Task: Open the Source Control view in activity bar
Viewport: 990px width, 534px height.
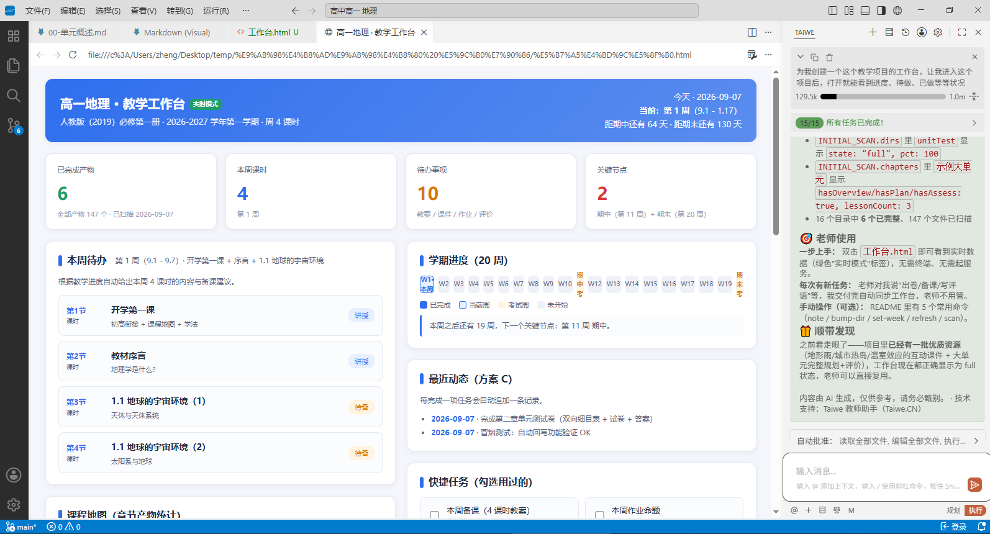Action: click(14, 125)
